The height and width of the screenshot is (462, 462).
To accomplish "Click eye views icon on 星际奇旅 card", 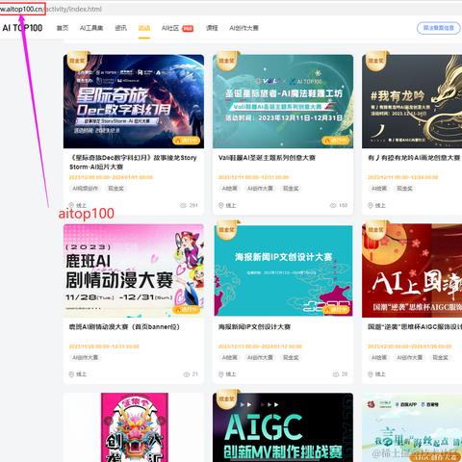I will pyautogui.click(x=184, y=205).
